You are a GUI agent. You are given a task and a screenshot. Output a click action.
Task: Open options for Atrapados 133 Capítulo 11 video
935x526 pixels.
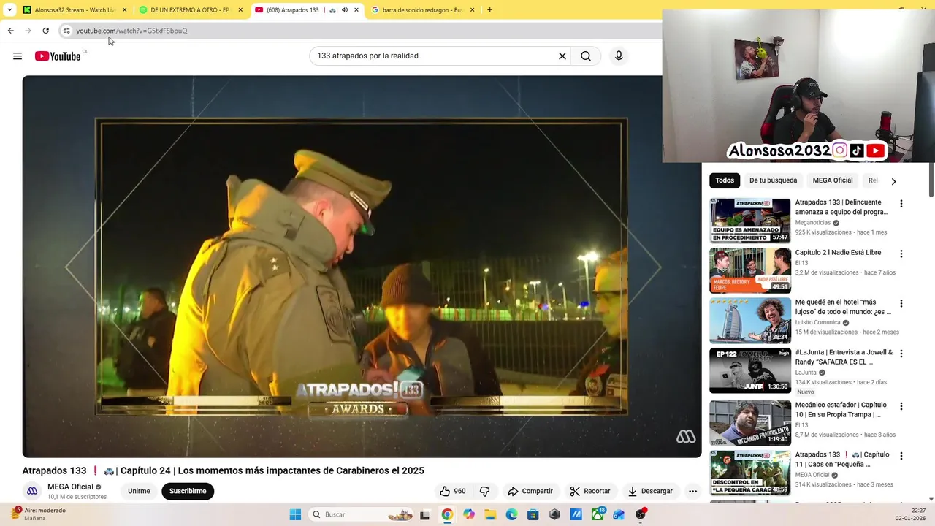(x=901, y=456)
